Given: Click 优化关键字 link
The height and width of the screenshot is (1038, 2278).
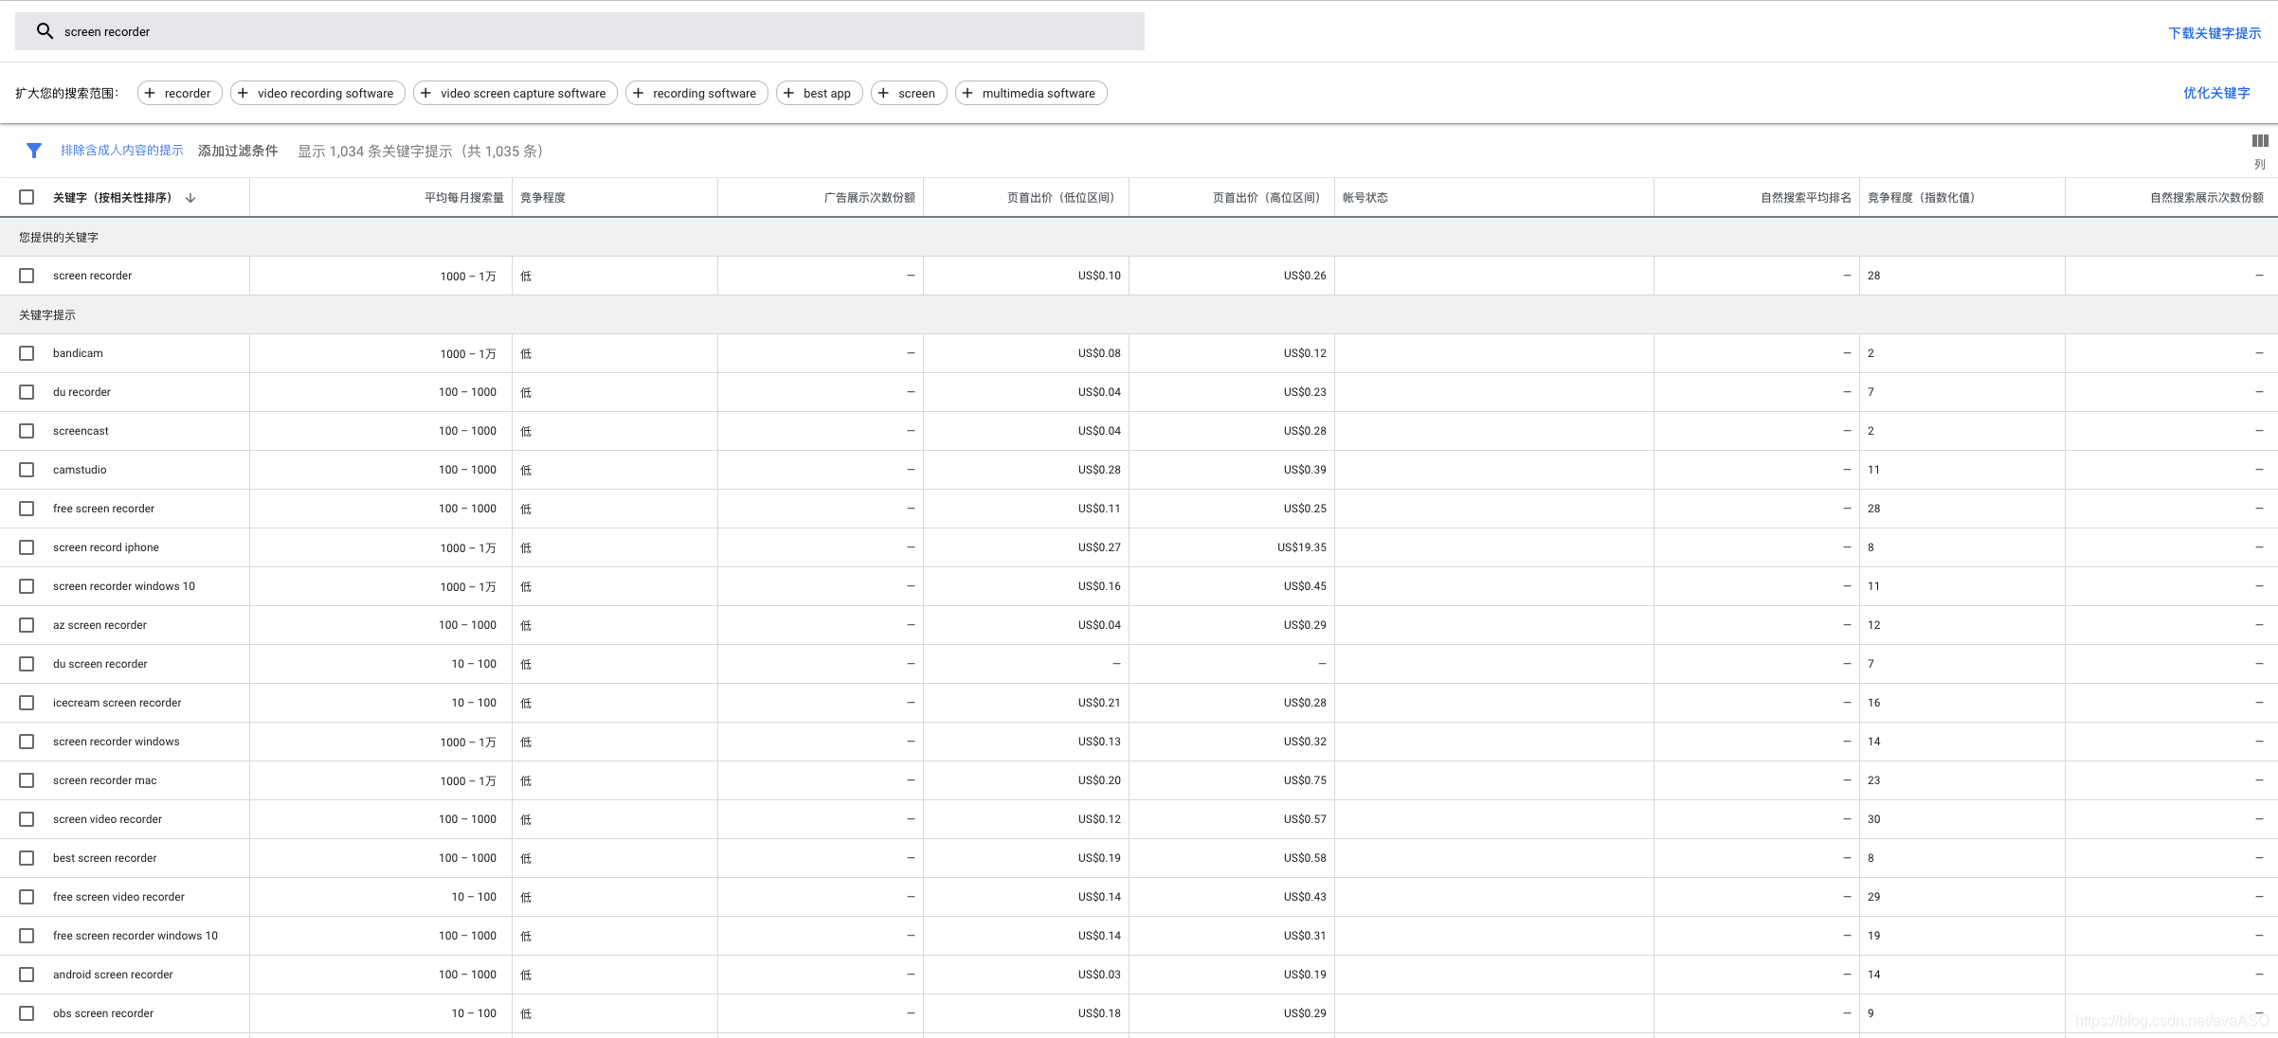Looking at the screenshot, I should click(x=2215, y=93).
